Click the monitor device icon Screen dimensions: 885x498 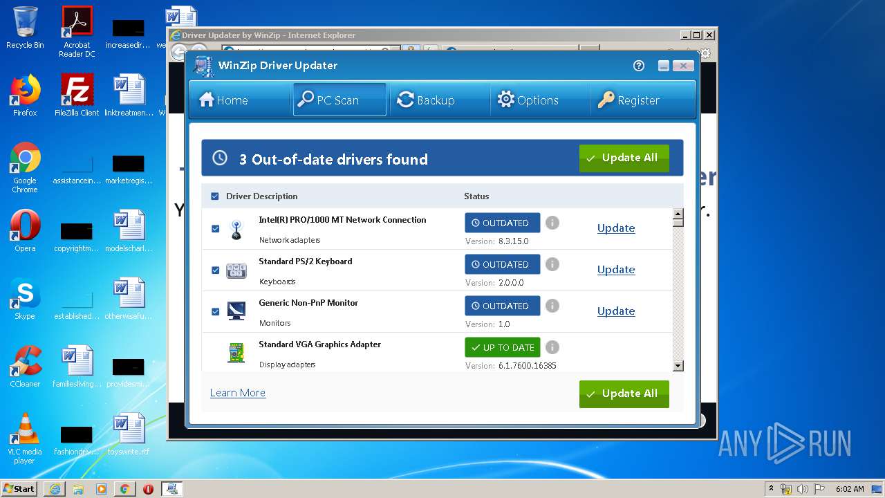[x=236, y=311]
